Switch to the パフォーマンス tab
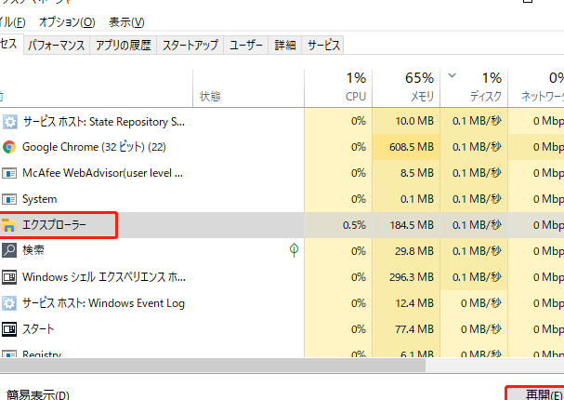 (x=56, y=45)
